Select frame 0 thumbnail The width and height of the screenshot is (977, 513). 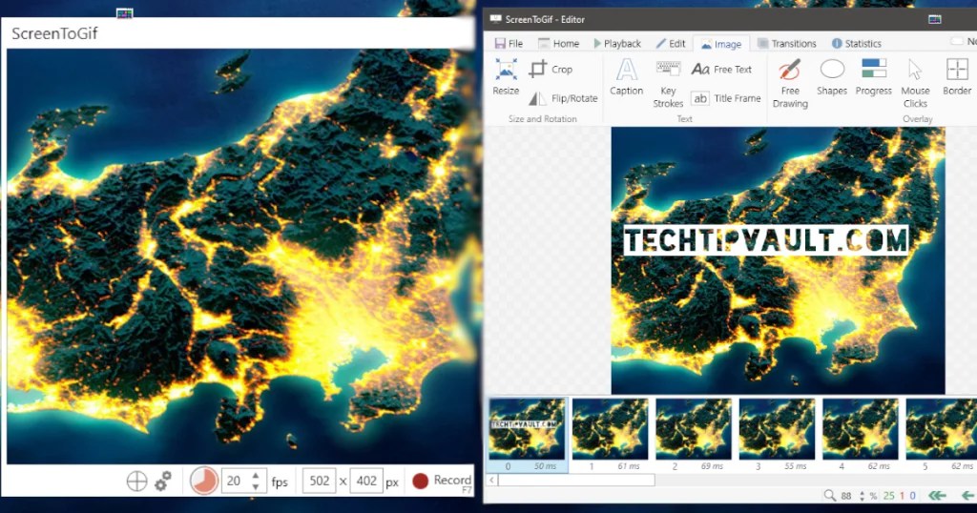coord(527,436)
